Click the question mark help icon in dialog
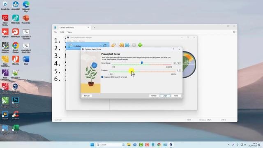The image size is (263, 148). [x=173, y=49]
